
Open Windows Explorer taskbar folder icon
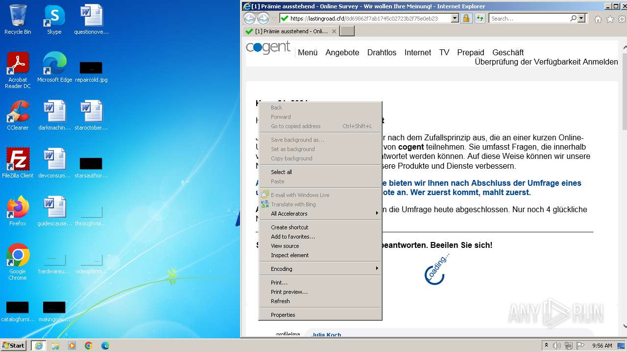(55, 345)
